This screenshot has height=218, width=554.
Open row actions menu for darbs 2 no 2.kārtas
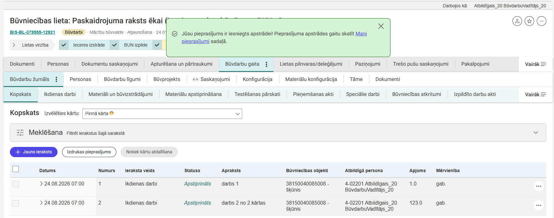tap(538, 205)
